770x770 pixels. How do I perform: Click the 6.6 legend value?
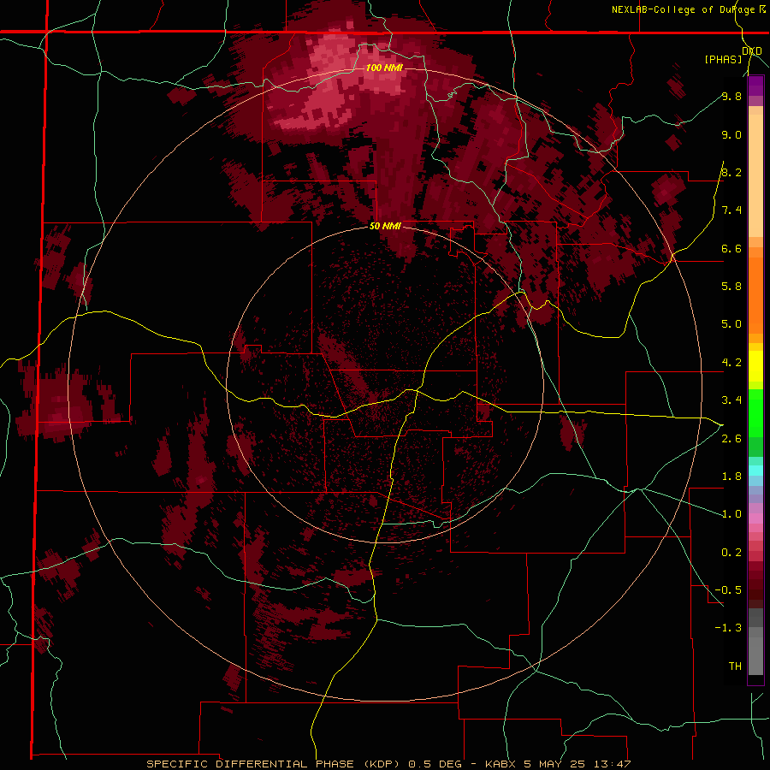tap(731, 248)
